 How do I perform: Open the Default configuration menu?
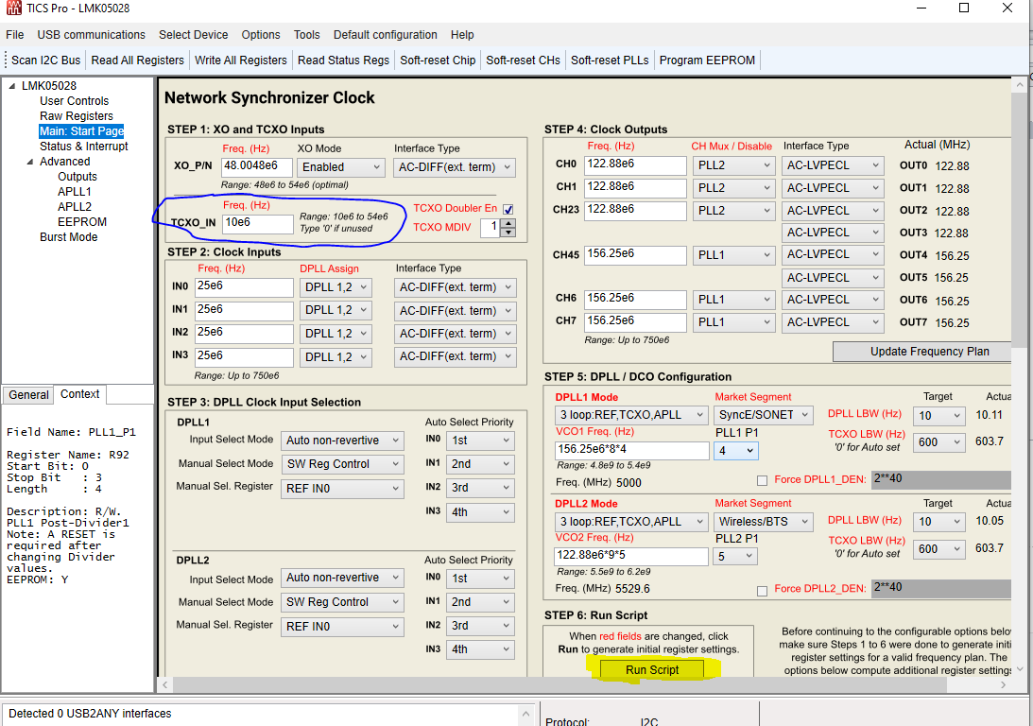tap(385, 35)
